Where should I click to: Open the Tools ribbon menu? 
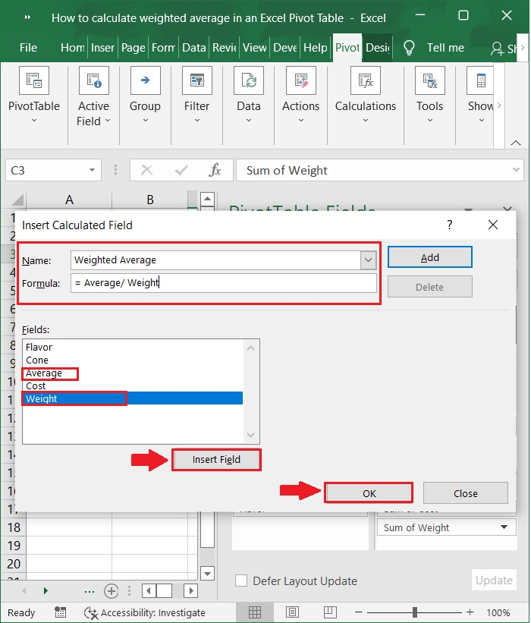[429, 96]
